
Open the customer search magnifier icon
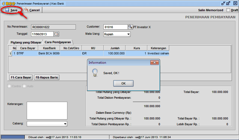pyautogui.click(x=130, y=27)
